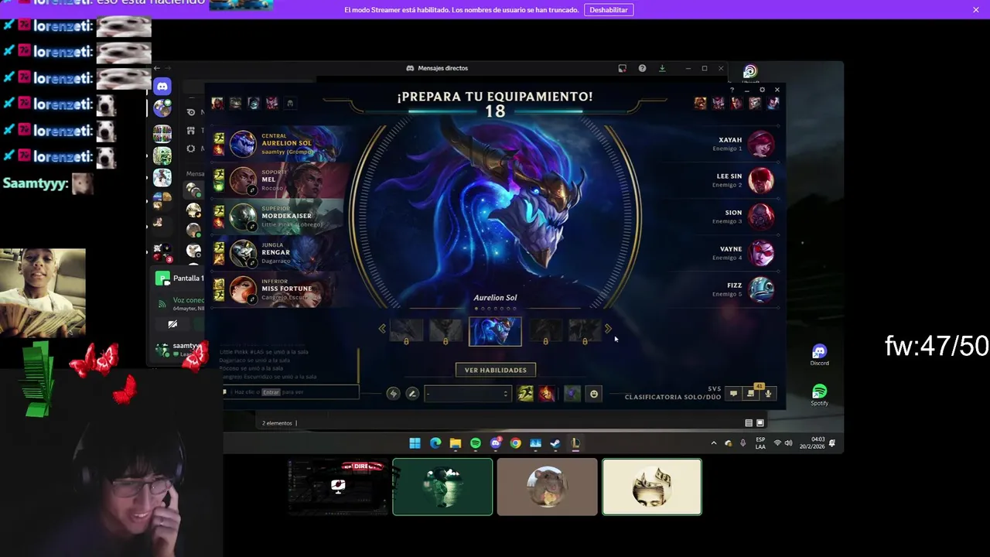
Task: Expand the system tray hidden icons chevron
Action: (x=713, y=443)
